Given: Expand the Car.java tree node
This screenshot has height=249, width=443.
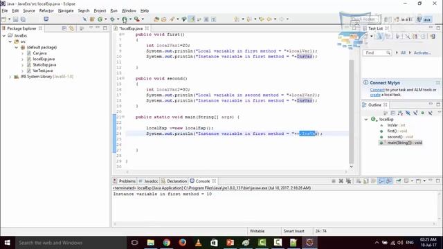Looking at the screenshot, I should [x=22, y=53].
